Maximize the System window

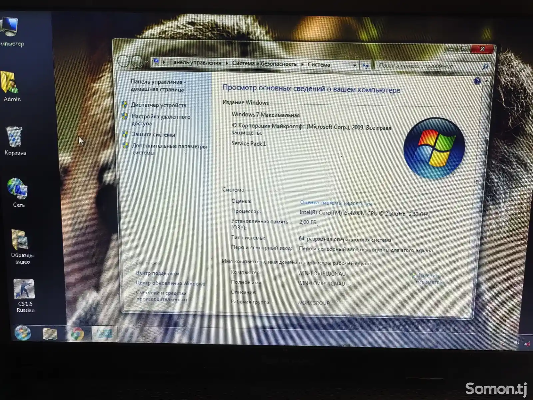pos(464,49)
